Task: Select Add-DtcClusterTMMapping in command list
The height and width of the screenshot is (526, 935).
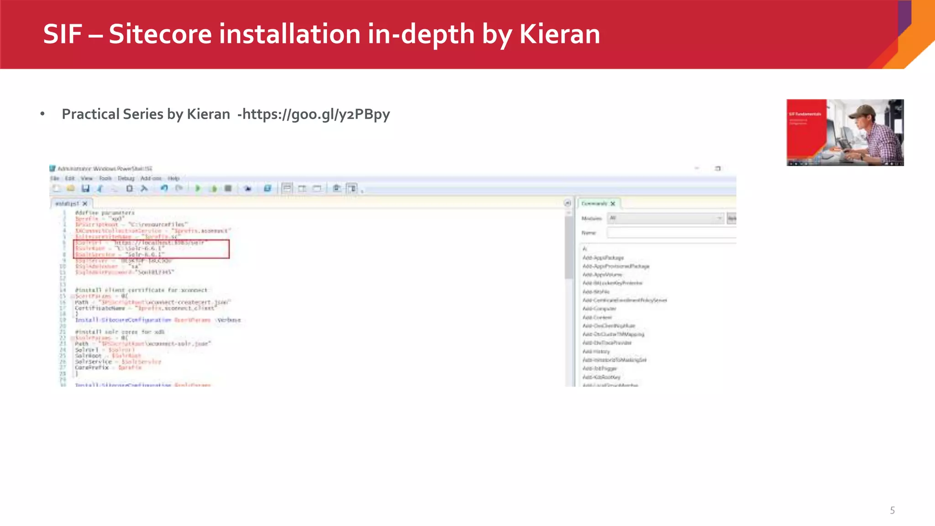Action: click(x=613, y=334)
